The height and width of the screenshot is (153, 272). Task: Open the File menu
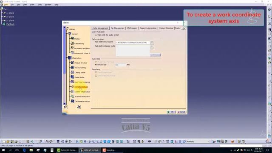pos(12,5)
